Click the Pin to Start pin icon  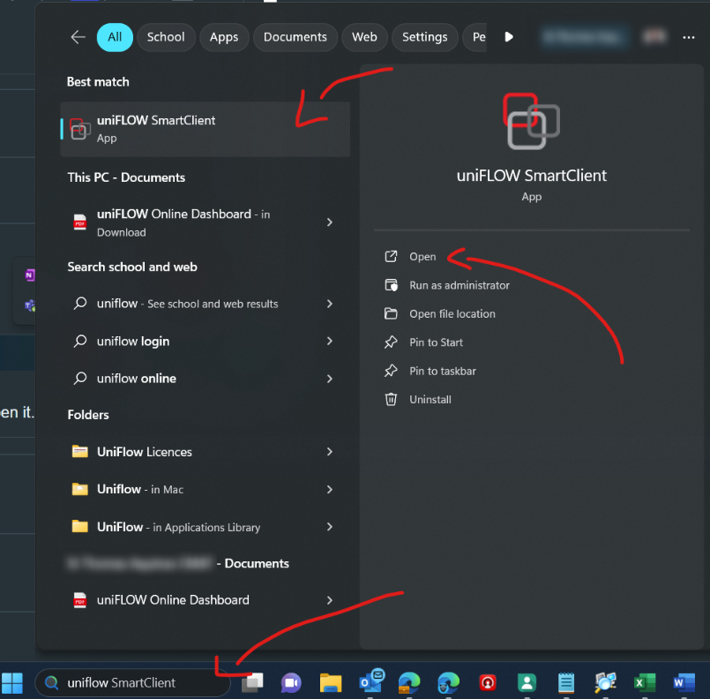pyautogui.click(x=391, y=342)
